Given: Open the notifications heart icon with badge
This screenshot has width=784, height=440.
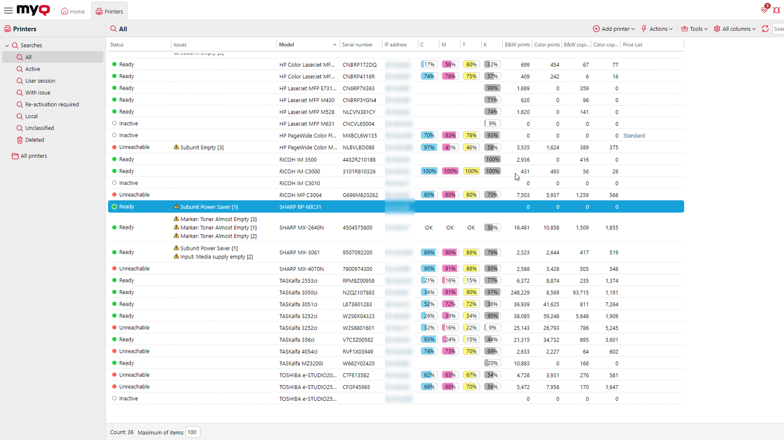Looking at the screenshot, I should coord(765,9).
